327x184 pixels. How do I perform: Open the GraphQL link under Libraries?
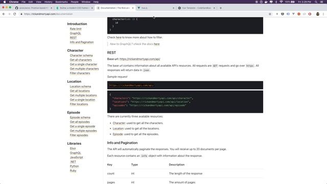coord(75,153)
